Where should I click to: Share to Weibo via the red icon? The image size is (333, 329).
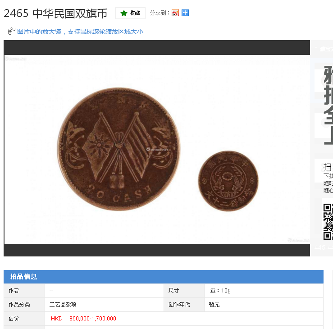(x=175, y=13)
